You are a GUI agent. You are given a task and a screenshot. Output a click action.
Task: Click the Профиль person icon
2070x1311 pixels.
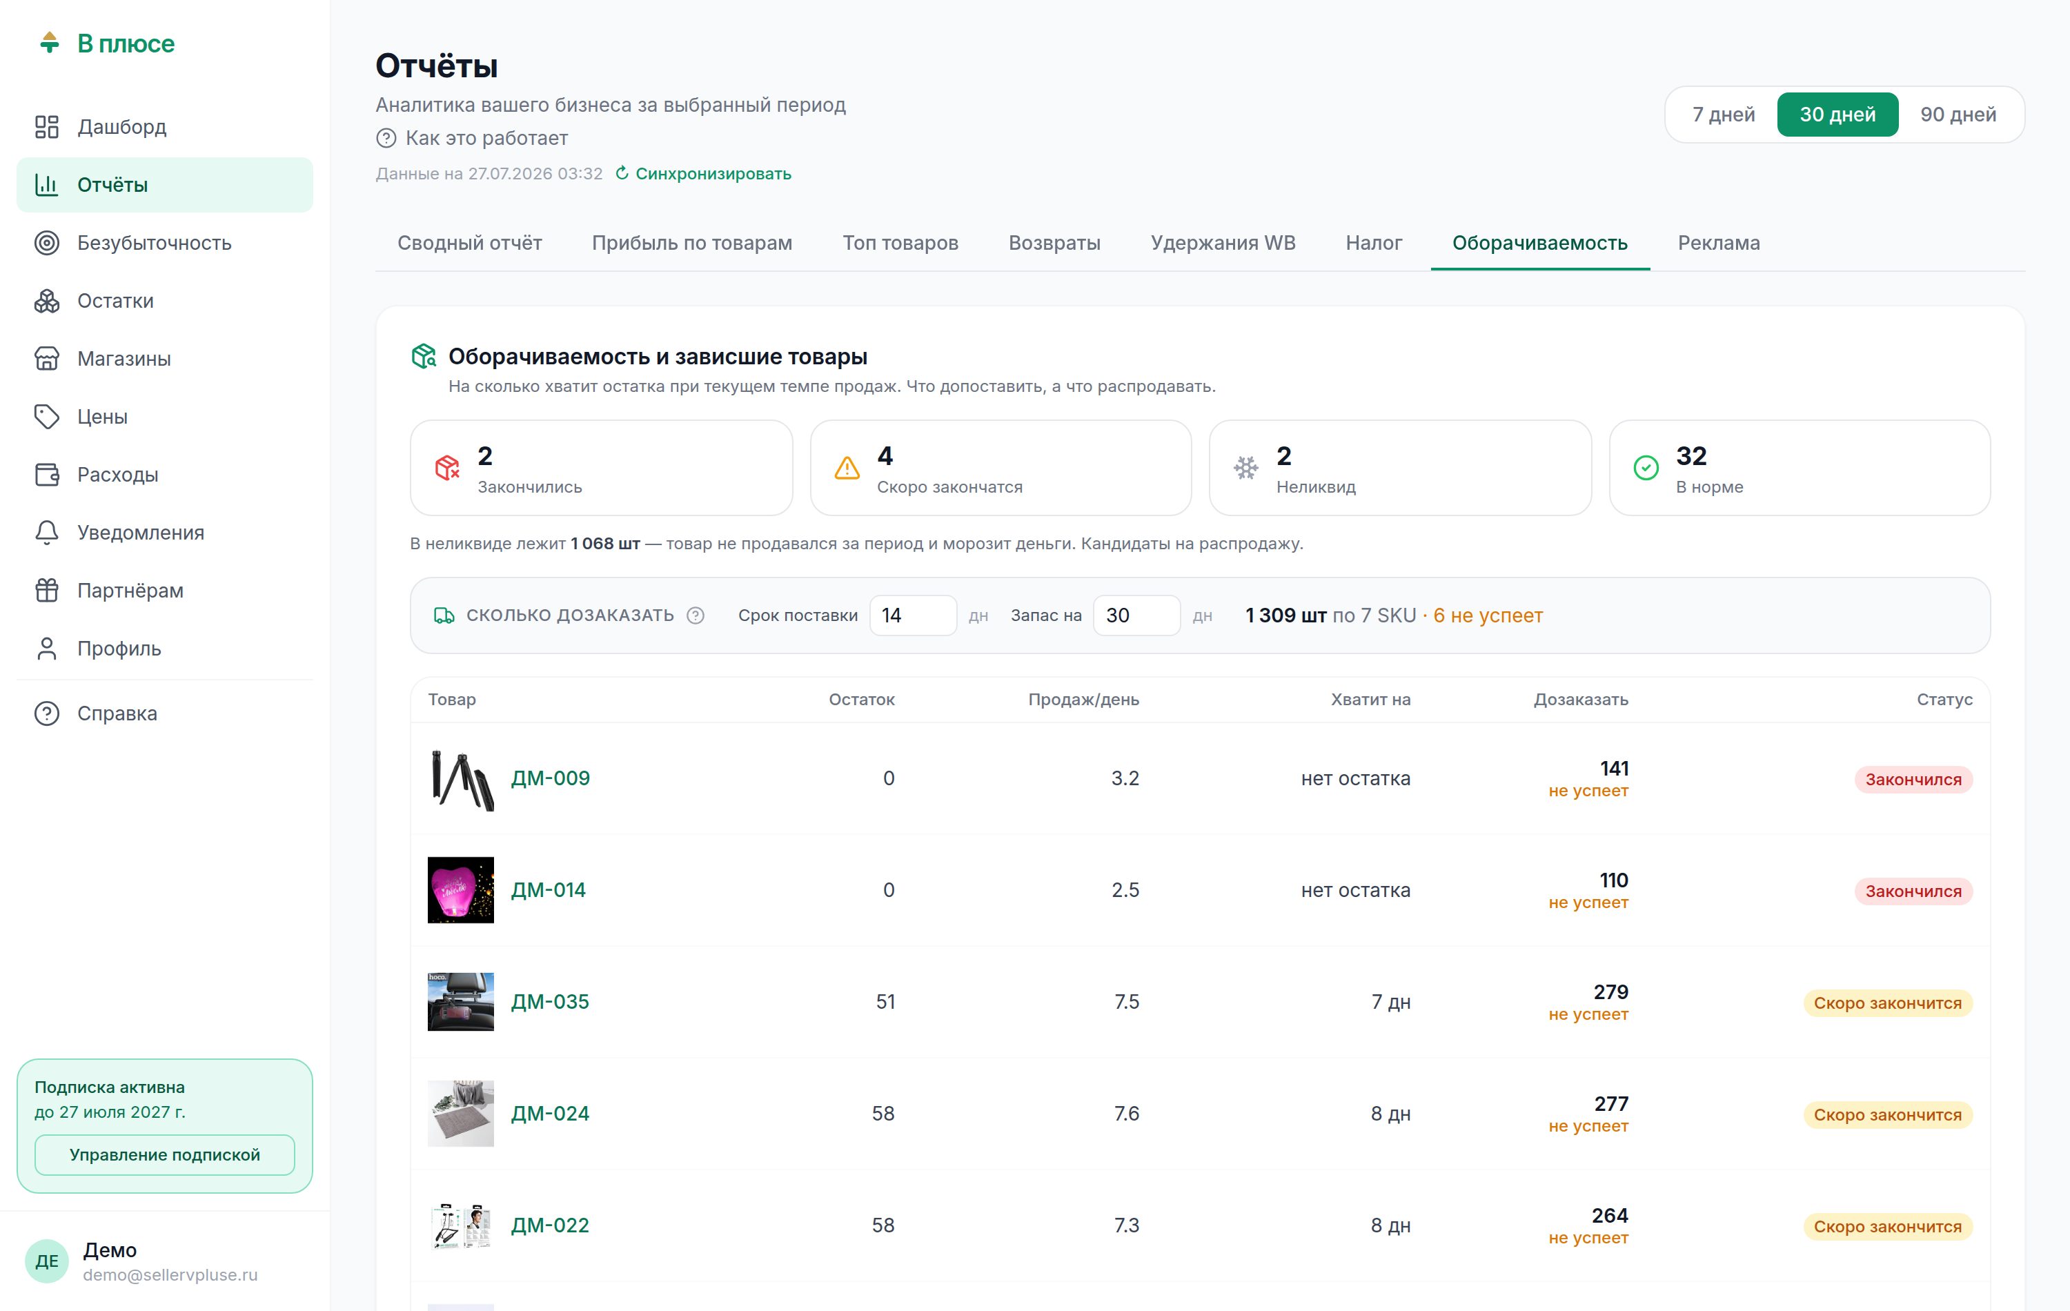[46, 648]
